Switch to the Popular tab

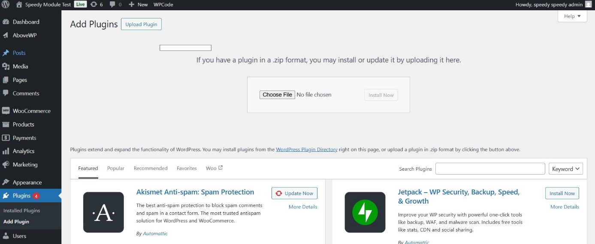116,168
